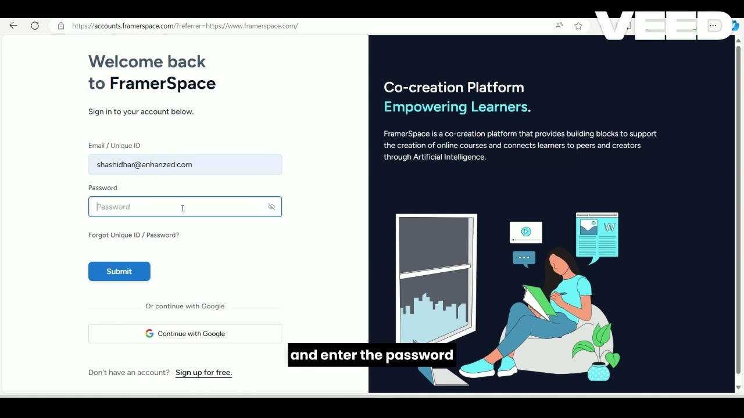The width and height of the screenshot is (744, 418).
Task: Click the 'Co-creation Platform' heading
Action: [x=454, y=87]
